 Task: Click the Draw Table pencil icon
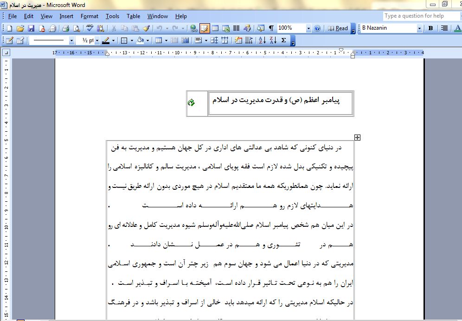tap(9, 40)
